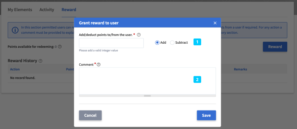Focus the points integer input field
This screenshot has width=297, height=129.
(111, 43)
